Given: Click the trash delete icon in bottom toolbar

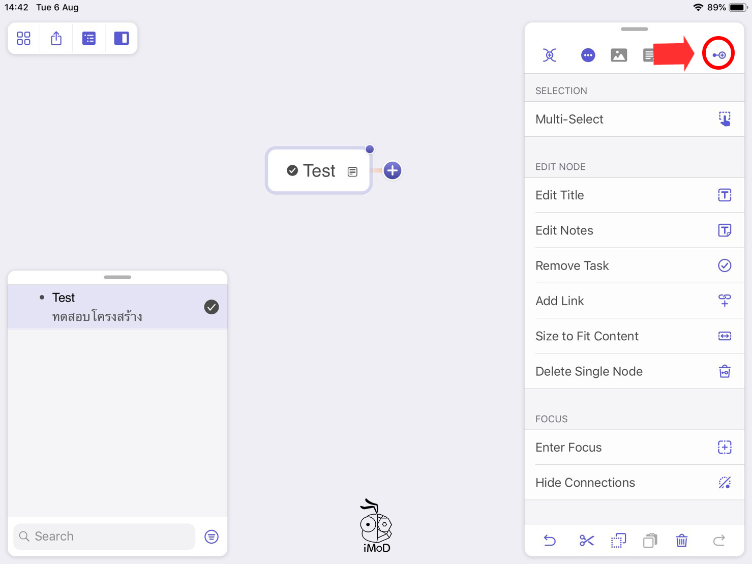Looking at the screenshot, I should click(682, 540).
